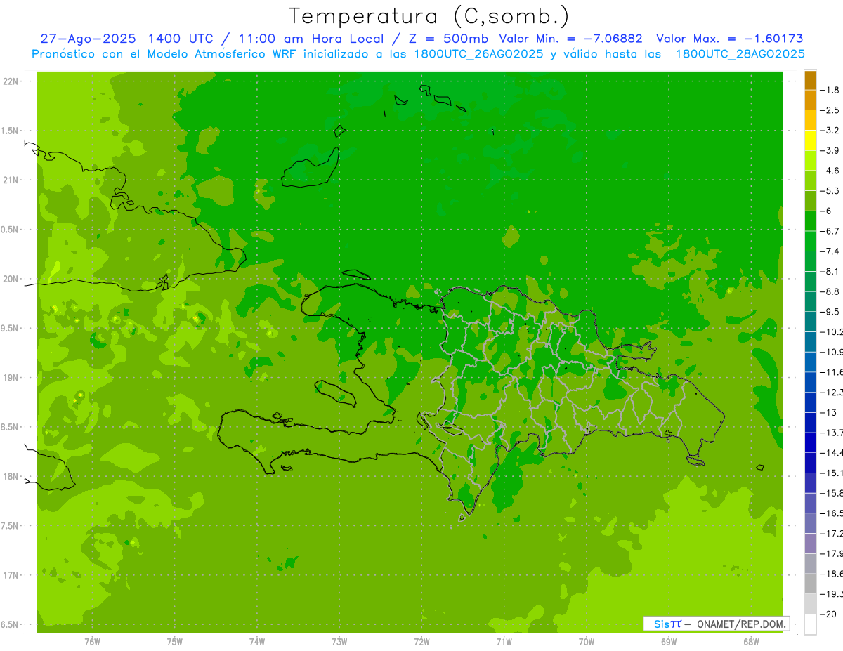
Task: Pick the white swatch below -20
Action: [x=810, y=624]
